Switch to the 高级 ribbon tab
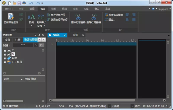Screen dimensions: 173x110 click(108, 9)
